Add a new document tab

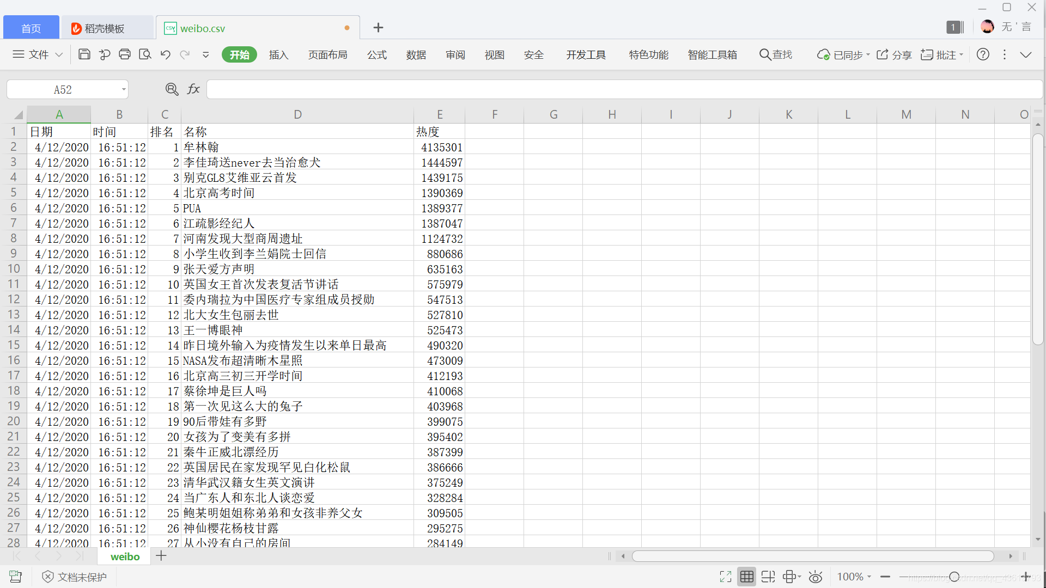(378, 27)
